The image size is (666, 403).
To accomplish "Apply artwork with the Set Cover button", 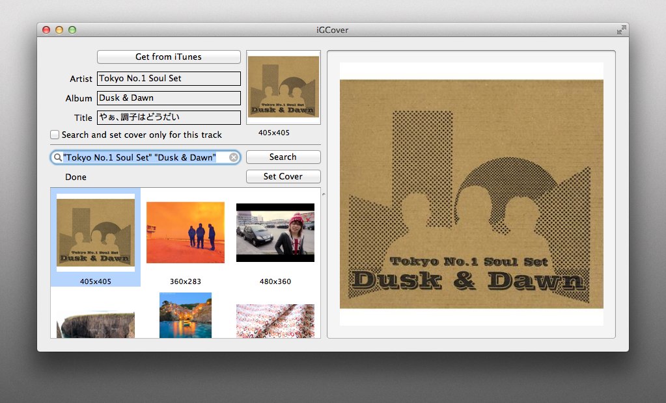I will [283, 177].
